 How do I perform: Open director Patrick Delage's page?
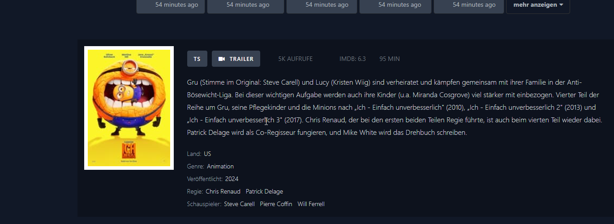click(x=264, y=191)
